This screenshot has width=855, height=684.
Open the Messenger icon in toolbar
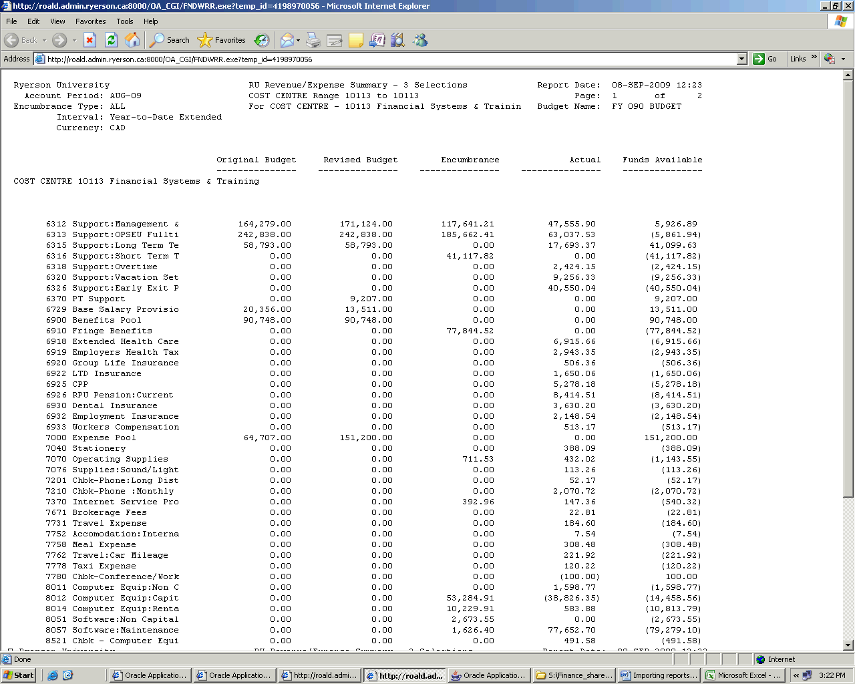[420, 40]
